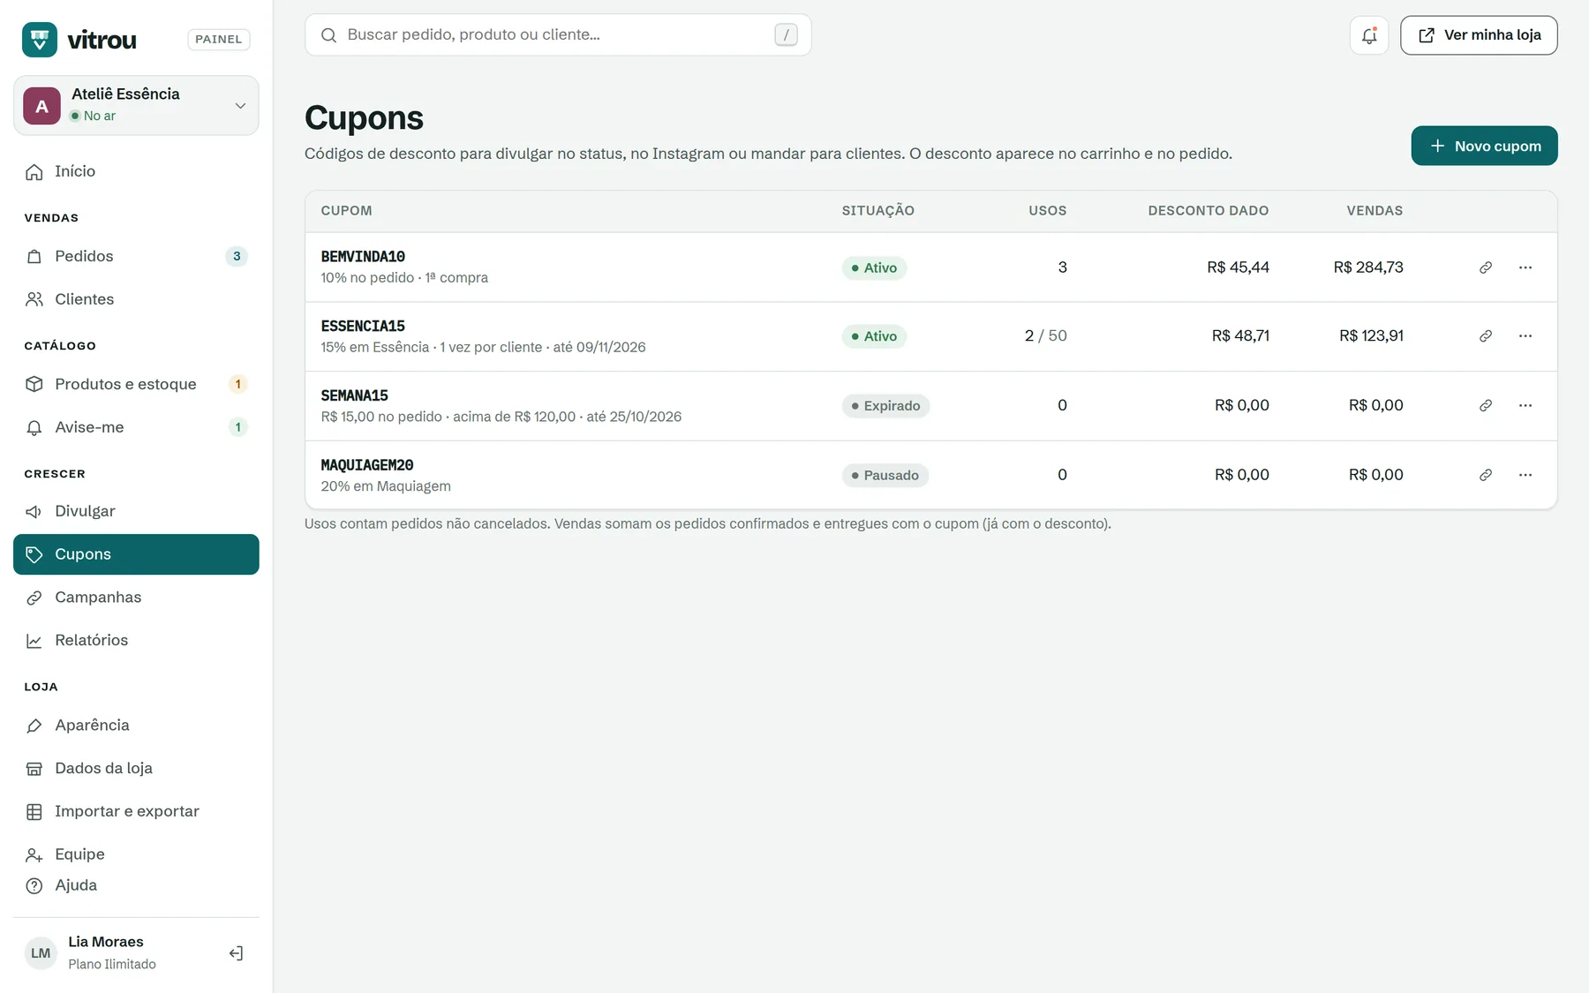Click sales value R$ 284,73

tap(1368, 267)
